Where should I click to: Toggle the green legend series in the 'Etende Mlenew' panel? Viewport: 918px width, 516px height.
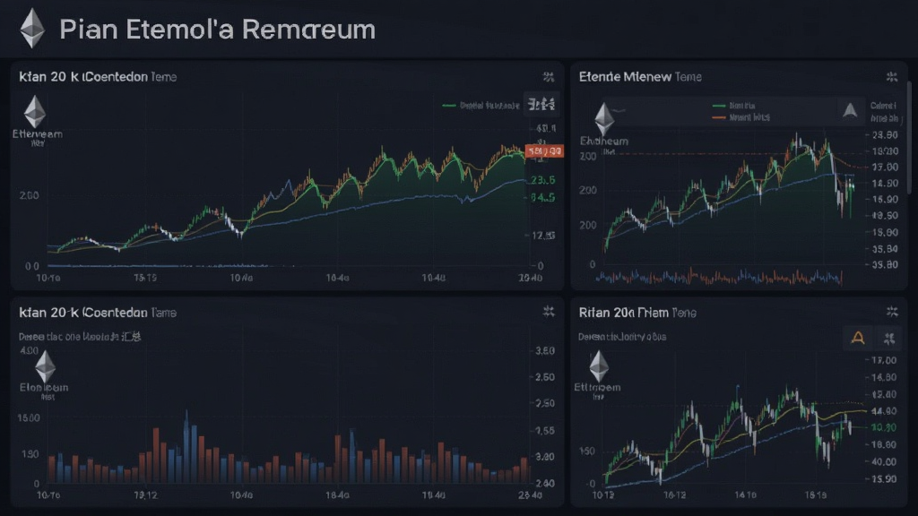733,106
